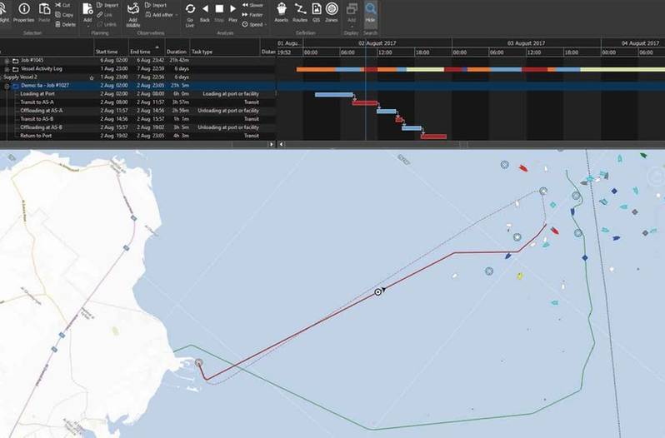Select the Transit to AS-B row
Viewport: 665px width, 438px height.
tap(137, 119)
